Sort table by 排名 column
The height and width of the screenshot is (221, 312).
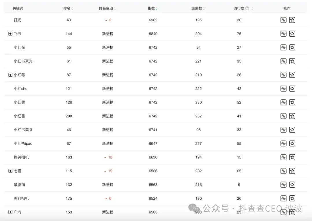point(68,8)
